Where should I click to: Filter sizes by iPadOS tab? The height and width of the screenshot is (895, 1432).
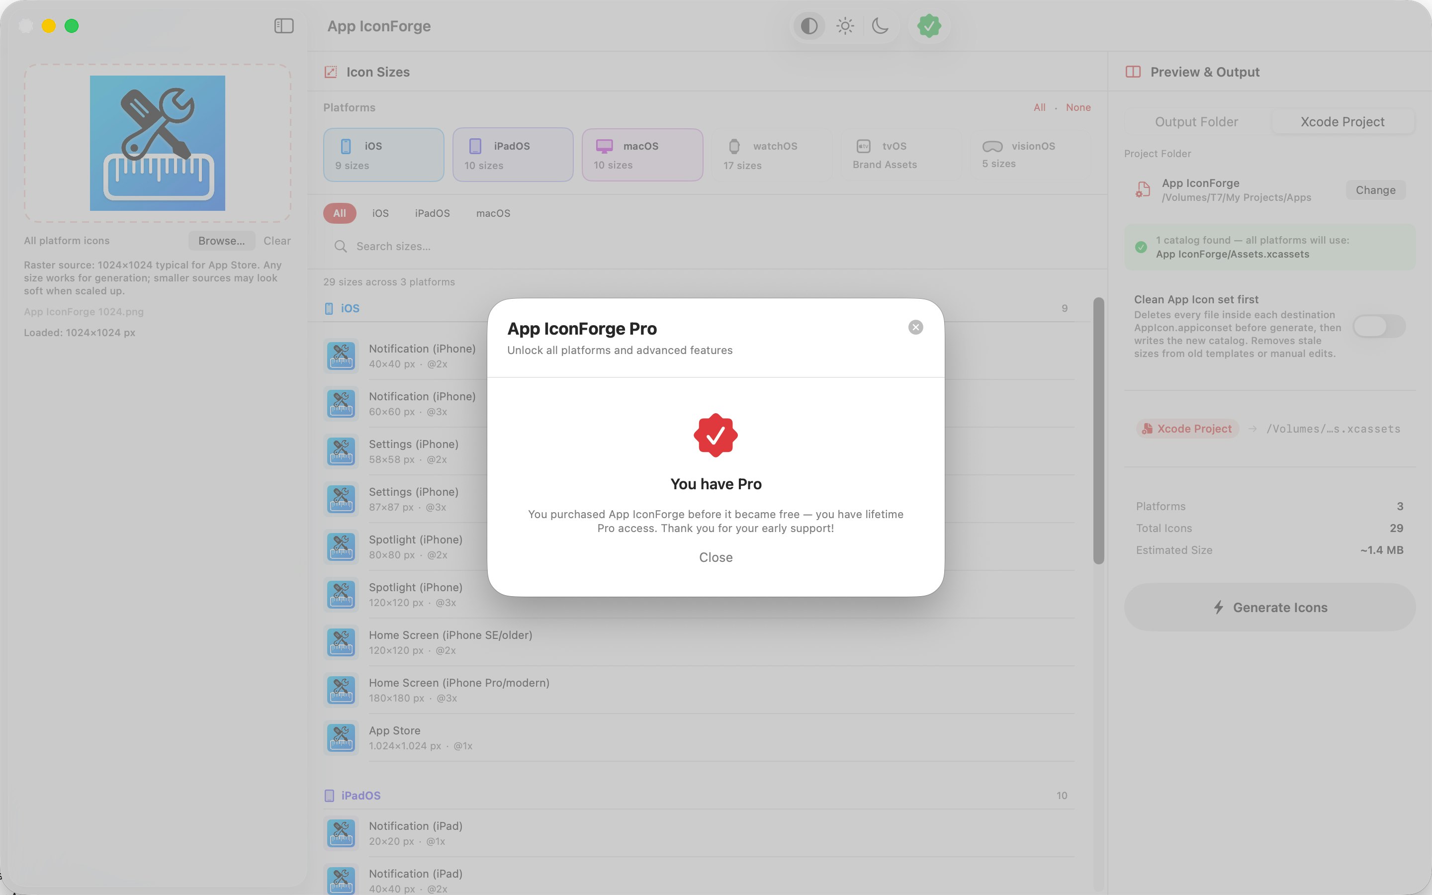tap(432, 213)
